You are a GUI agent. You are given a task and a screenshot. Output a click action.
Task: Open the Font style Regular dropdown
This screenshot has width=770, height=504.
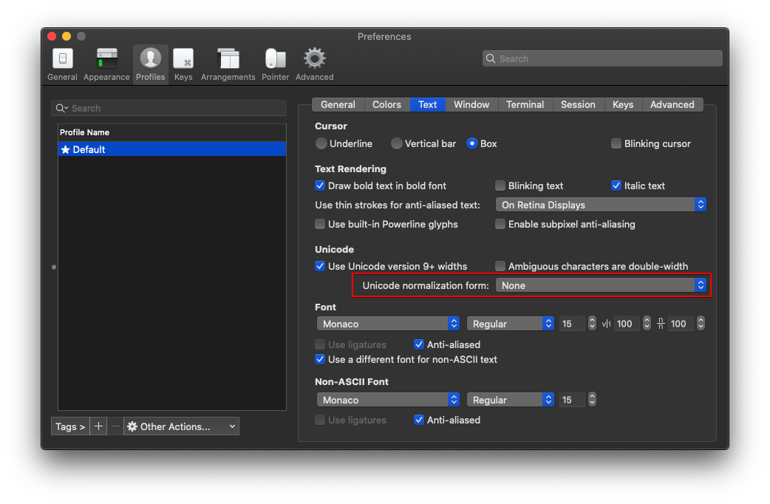(511, 324)
